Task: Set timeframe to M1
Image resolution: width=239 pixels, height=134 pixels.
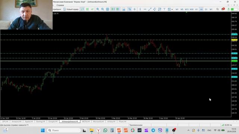Action: click(177, 9)
